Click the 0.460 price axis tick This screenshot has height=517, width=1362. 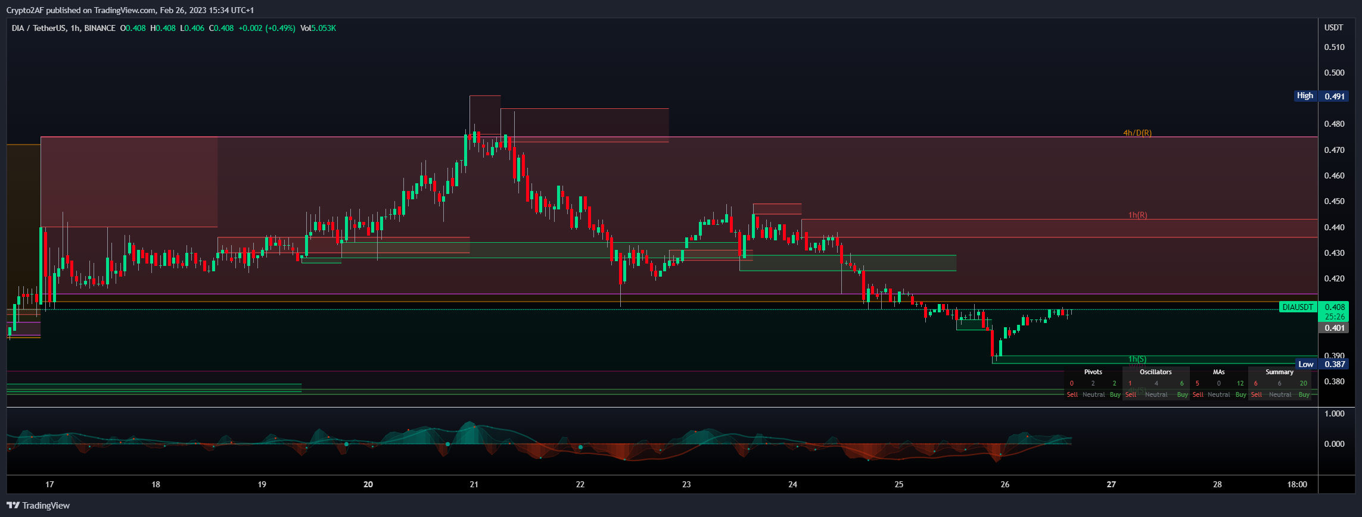pos(1334,176)
